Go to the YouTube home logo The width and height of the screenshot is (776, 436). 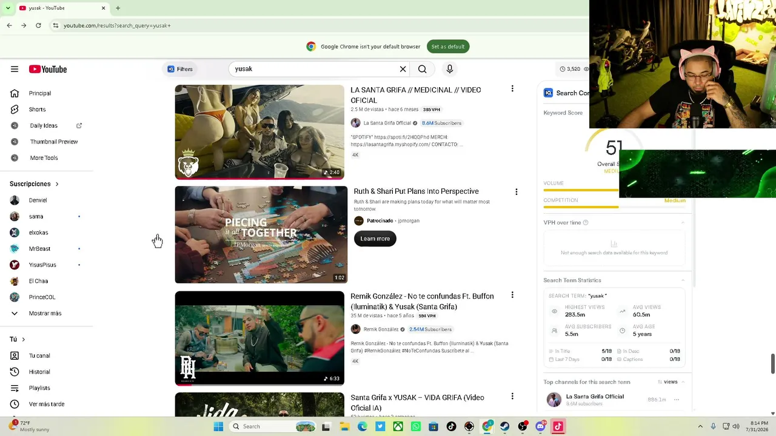pos(48,69)
